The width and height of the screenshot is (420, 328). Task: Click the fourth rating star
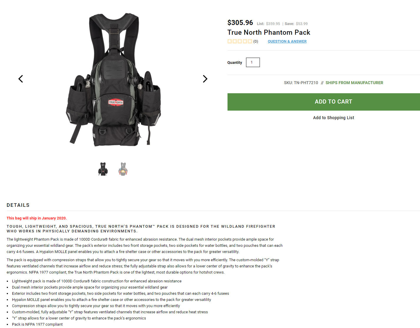point(245,41)
